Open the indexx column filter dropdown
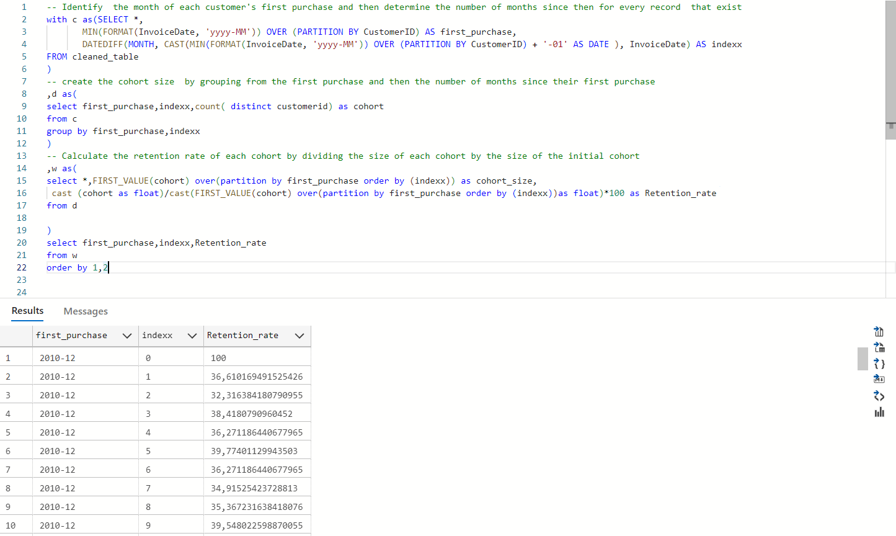 click(x=192, y=335)
